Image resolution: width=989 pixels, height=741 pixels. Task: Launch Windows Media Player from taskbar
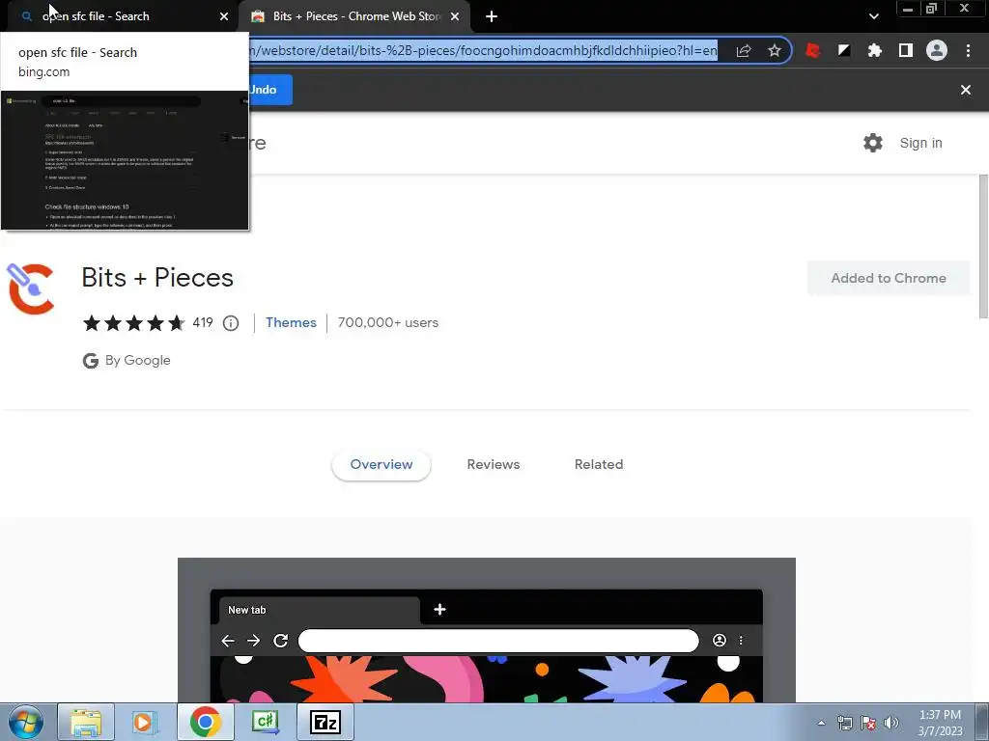tap(144, 722)
